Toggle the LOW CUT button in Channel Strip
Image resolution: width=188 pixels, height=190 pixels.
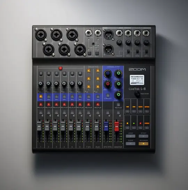tap(108, 95)
